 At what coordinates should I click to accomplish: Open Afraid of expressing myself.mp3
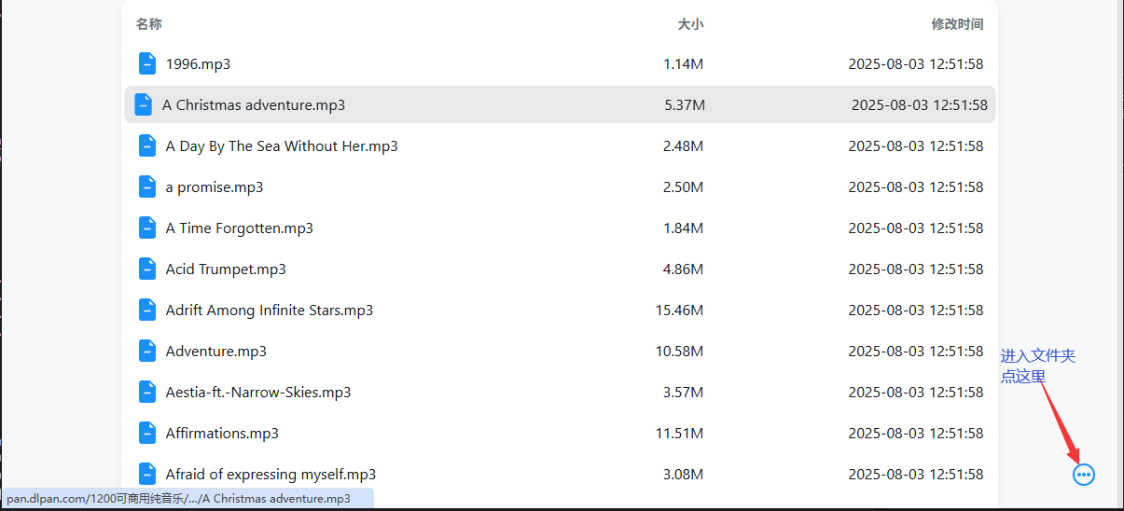271,475
